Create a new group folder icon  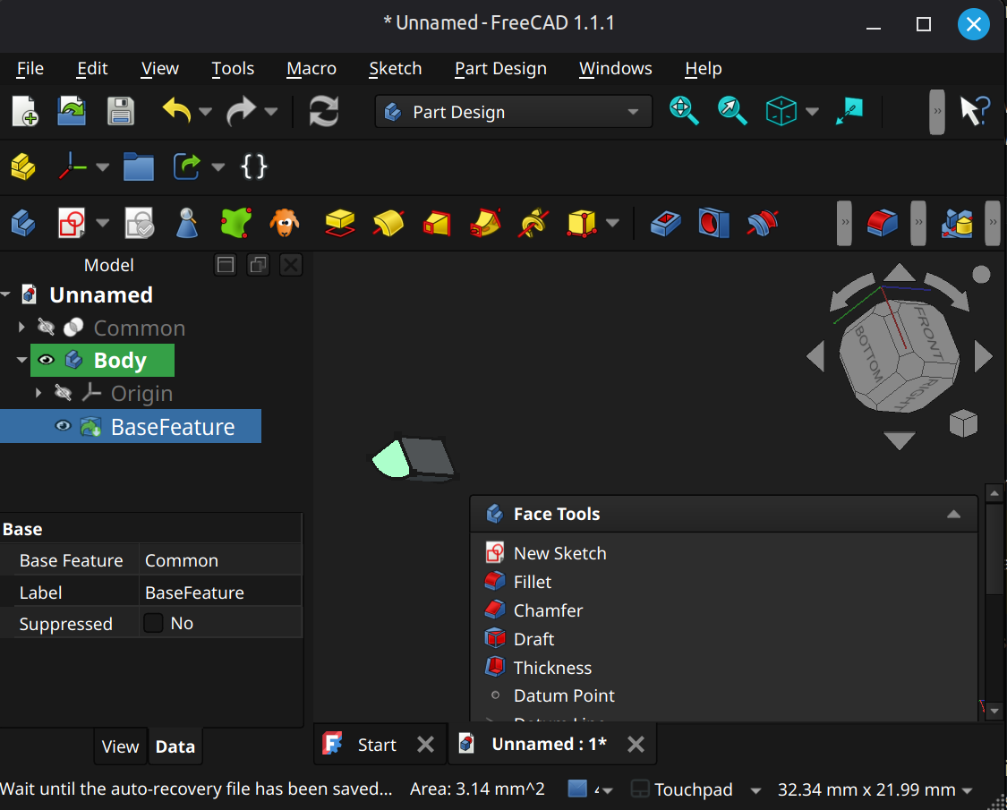[x=138, y=167]
